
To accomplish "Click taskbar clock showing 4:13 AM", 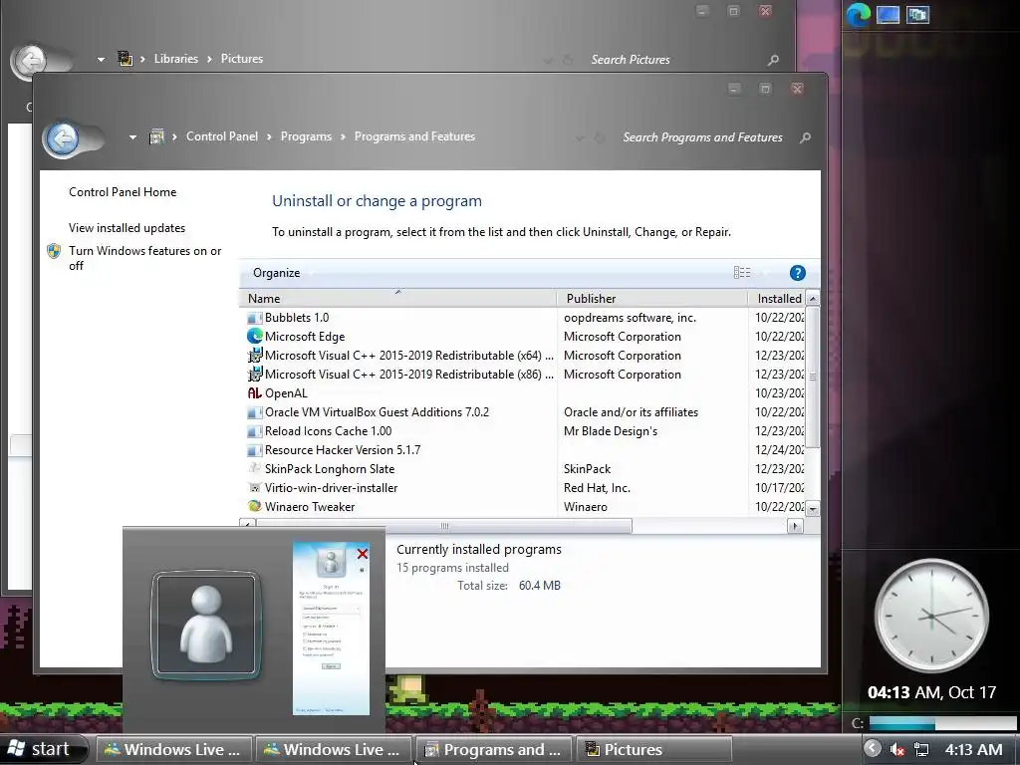I will tap(973, 749).
